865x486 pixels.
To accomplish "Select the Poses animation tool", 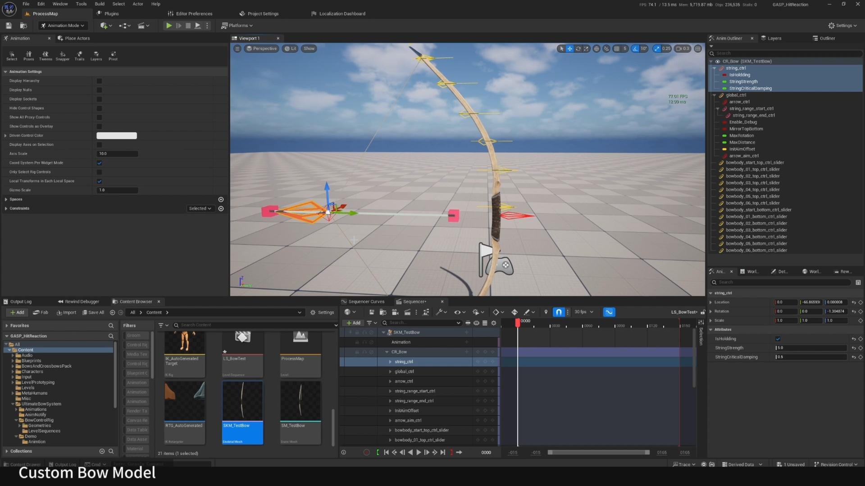I will 28,56.
